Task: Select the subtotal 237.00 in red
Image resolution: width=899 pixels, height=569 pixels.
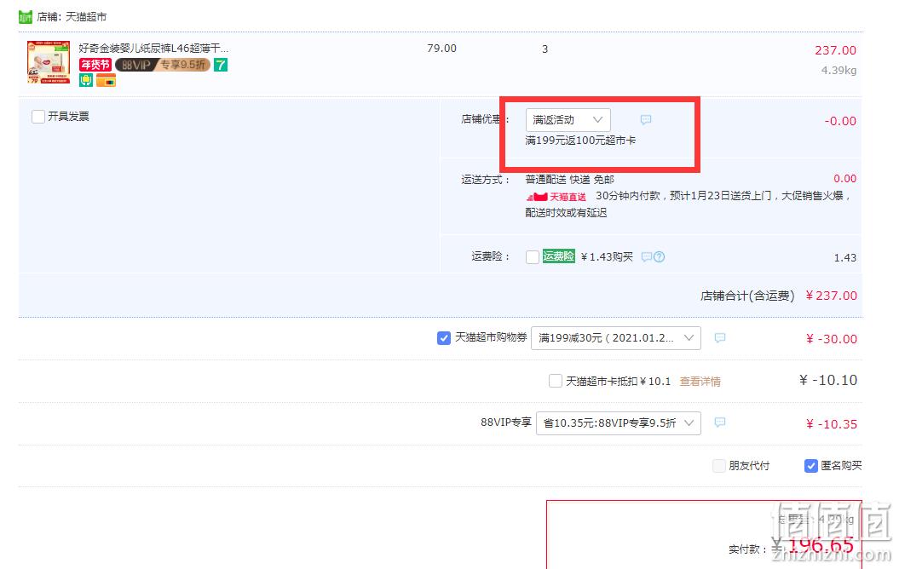Action: (x=835, y=50)
